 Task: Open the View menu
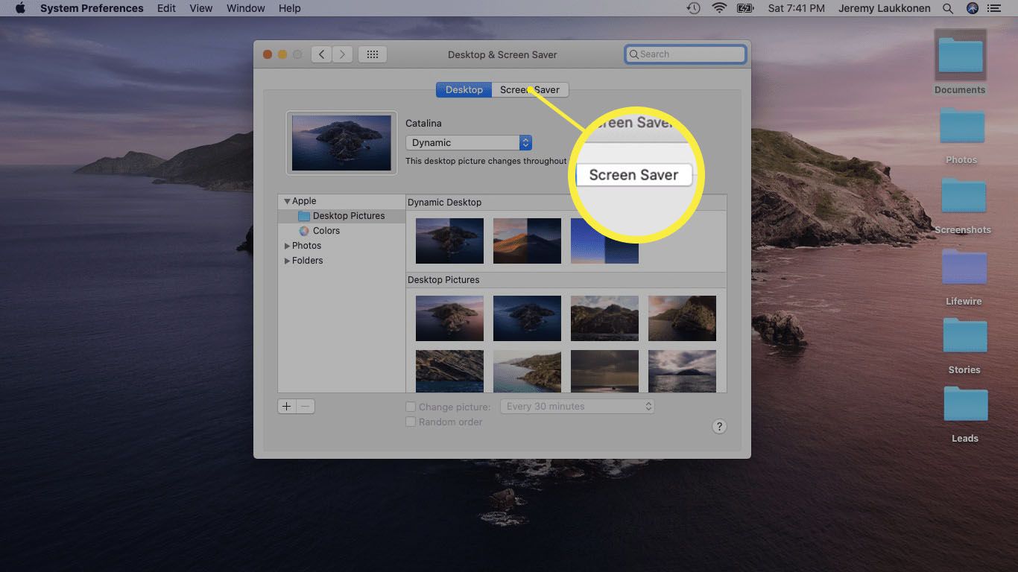201,8
